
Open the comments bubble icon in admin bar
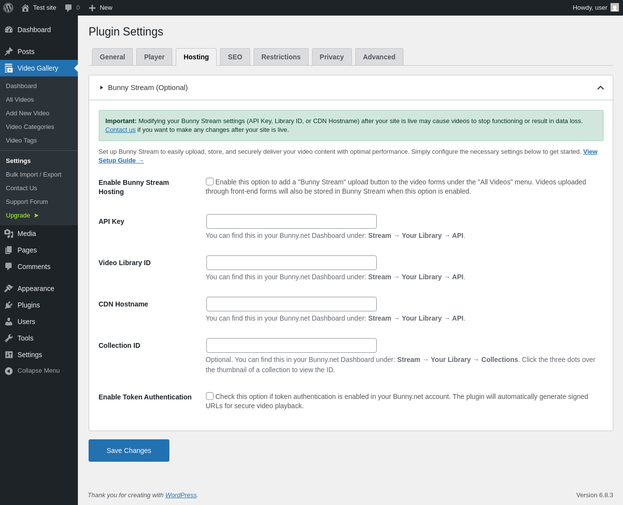coord(69,8)
